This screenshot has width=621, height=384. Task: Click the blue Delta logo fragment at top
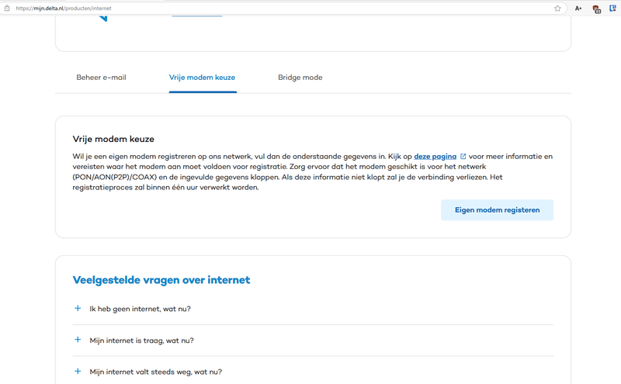coord(103,17)
